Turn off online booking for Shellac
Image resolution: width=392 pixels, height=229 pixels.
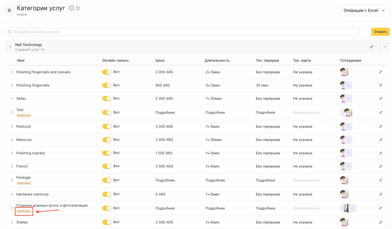click(x=106, y=222)
